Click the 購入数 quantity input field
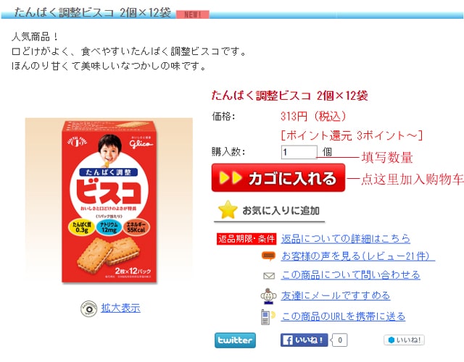The width and height of the screenshot is (464, 362). (299, 152)
